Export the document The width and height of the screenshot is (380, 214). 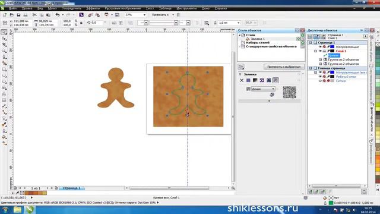[x=97, y=15]
